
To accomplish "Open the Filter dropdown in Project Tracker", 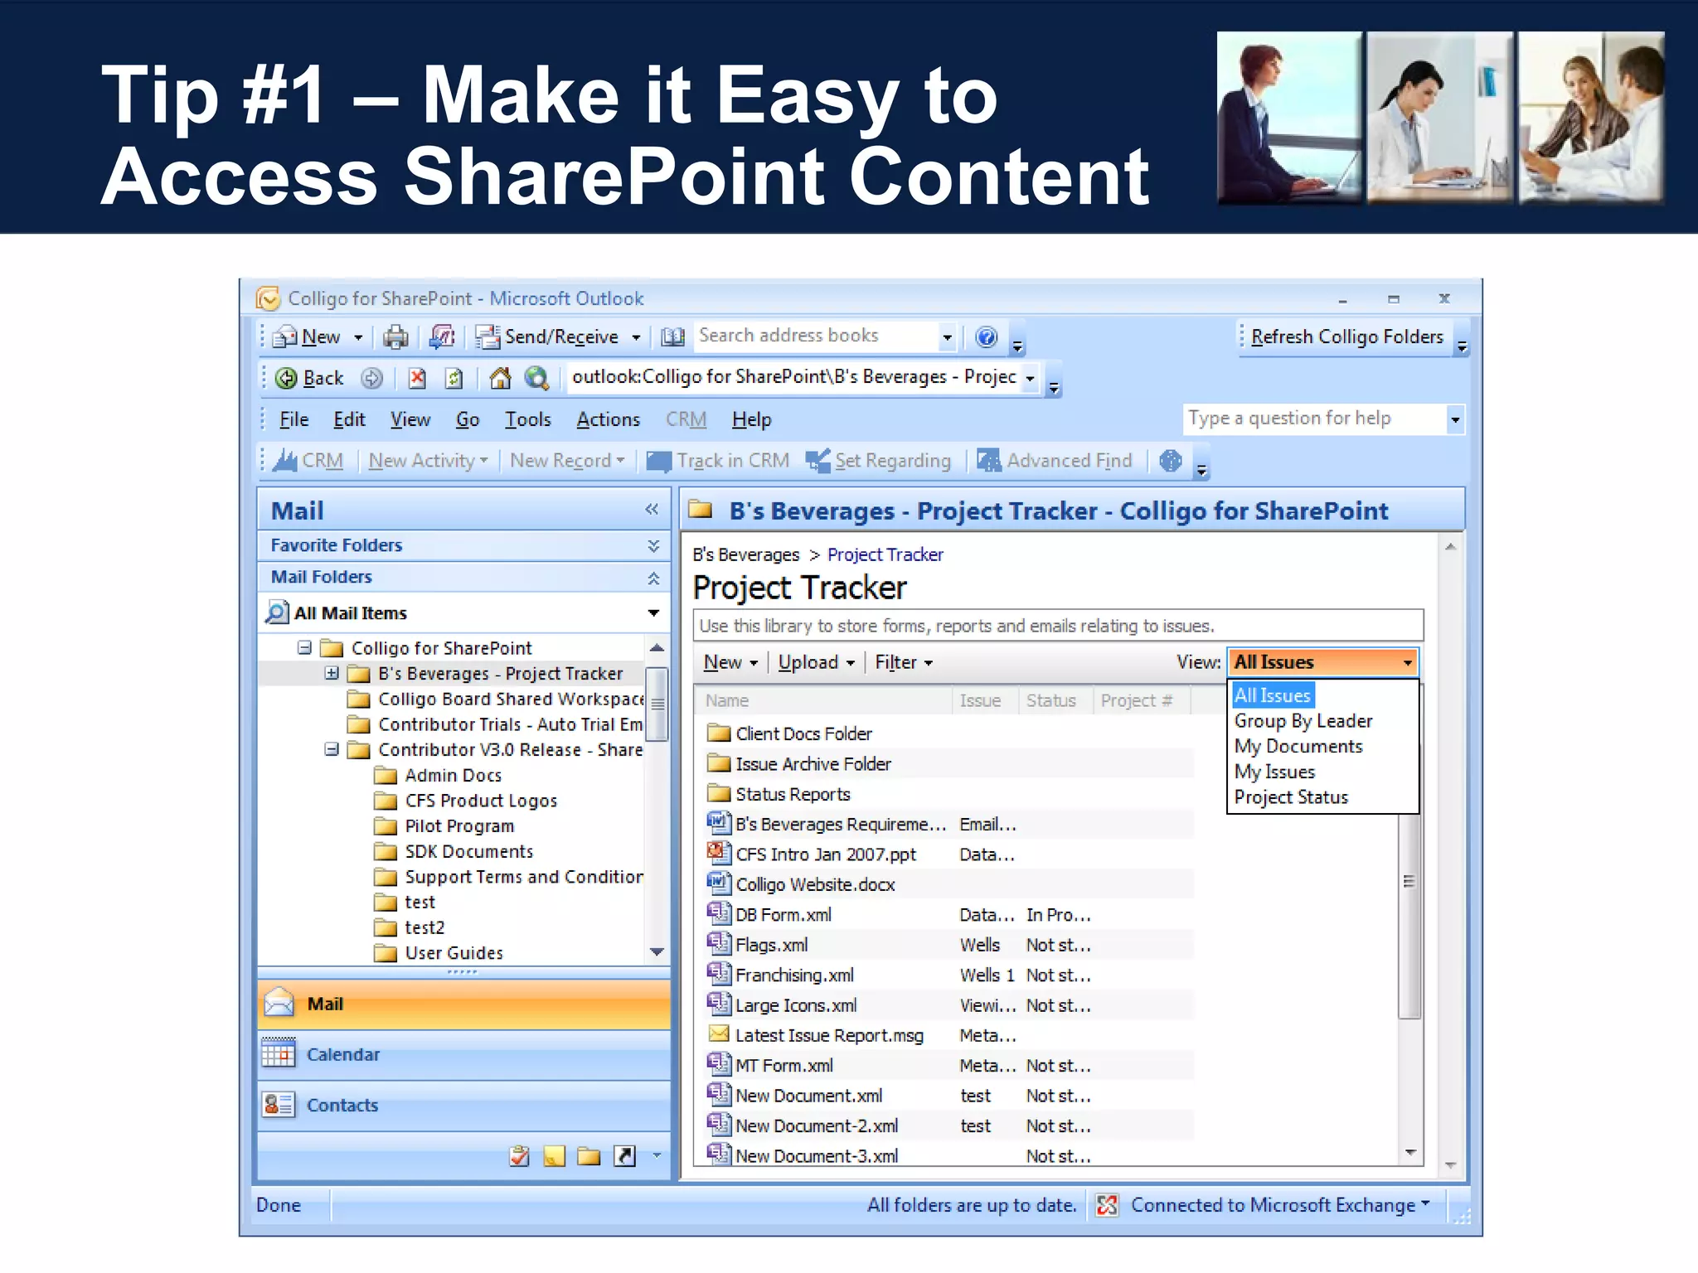I will coord(904,663).
